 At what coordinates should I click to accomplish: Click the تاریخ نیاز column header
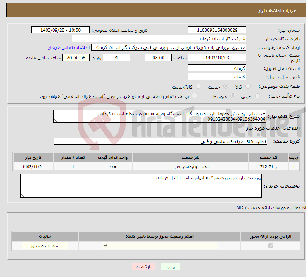(x=33, y=157)
